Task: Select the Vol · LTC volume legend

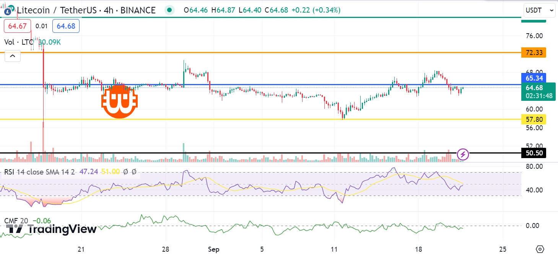Action: 19,42
